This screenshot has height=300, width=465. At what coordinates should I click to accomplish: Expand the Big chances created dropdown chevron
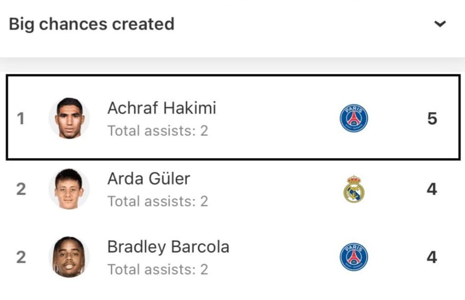pos(440,24)
